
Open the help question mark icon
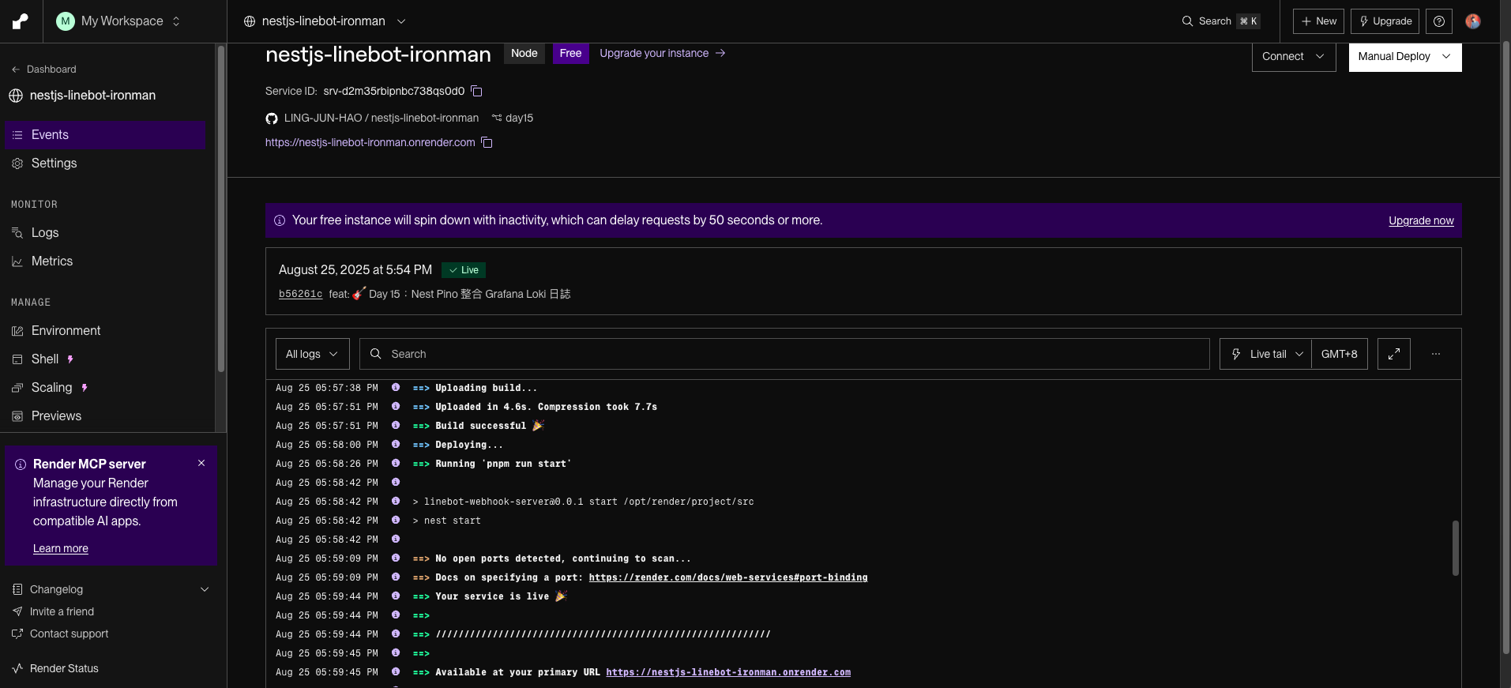point(1439,21)
